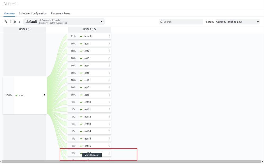Click the Cluster 1 title
264x164 pixels.
pyautogui.click(x=11, y=4)
